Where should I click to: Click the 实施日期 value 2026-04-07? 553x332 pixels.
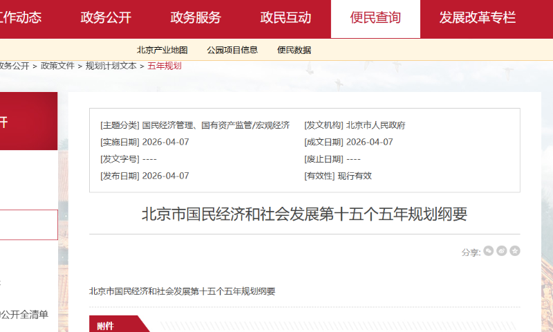tap(166, 142)
